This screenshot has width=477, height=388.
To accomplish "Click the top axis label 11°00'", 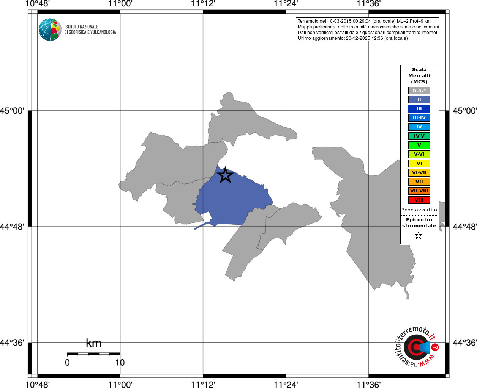I will click(120, 4).
